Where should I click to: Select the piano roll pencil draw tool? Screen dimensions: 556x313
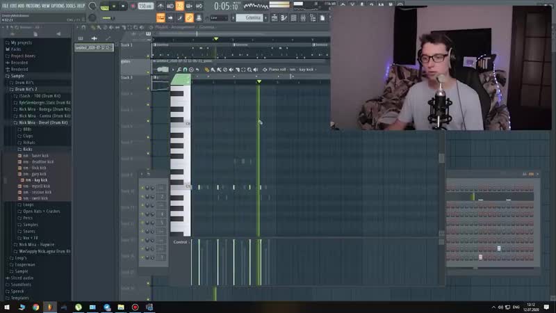tap(207, 70)
